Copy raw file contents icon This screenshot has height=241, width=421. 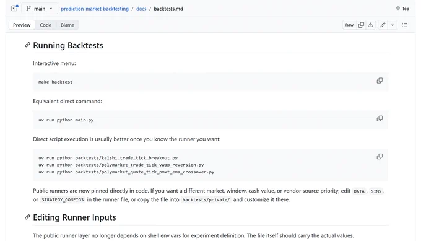[361, 25]
